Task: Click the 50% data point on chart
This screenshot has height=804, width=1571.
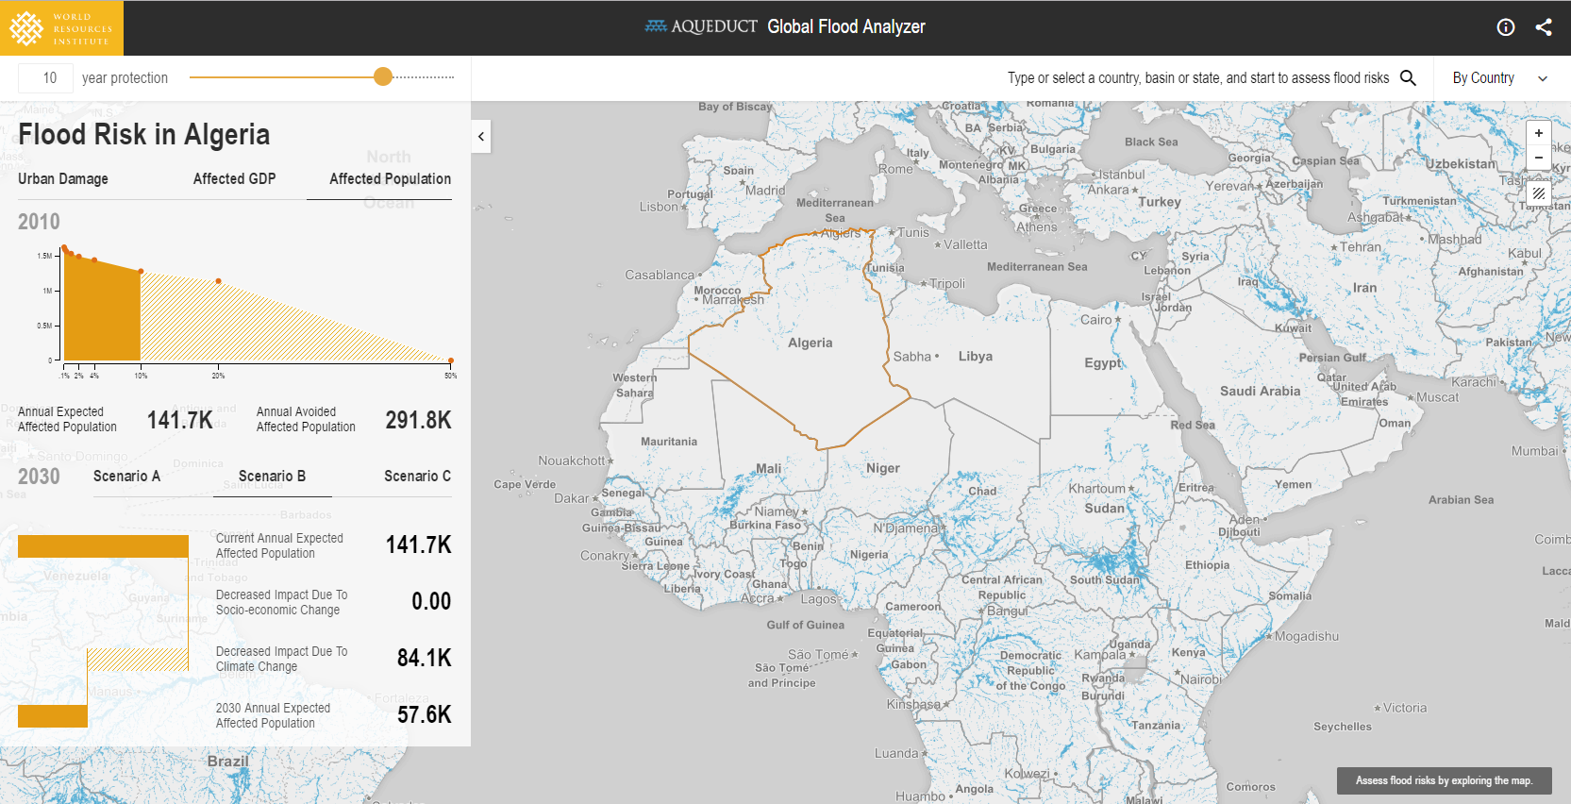Action: pos(451,360)
